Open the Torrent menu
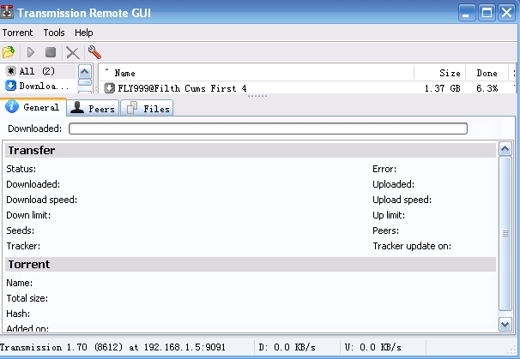520x359 pixels. (x=17, y=33)
